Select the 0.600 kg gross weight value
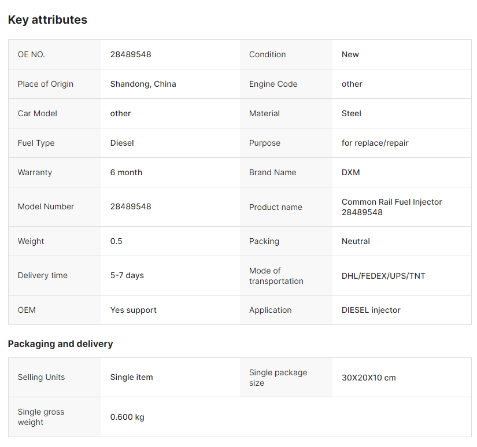477x447 pixels. (127, 417)
